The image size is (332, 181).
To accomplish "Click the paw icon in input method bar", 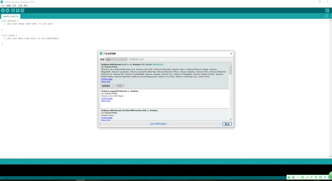I will coord(289,177).
